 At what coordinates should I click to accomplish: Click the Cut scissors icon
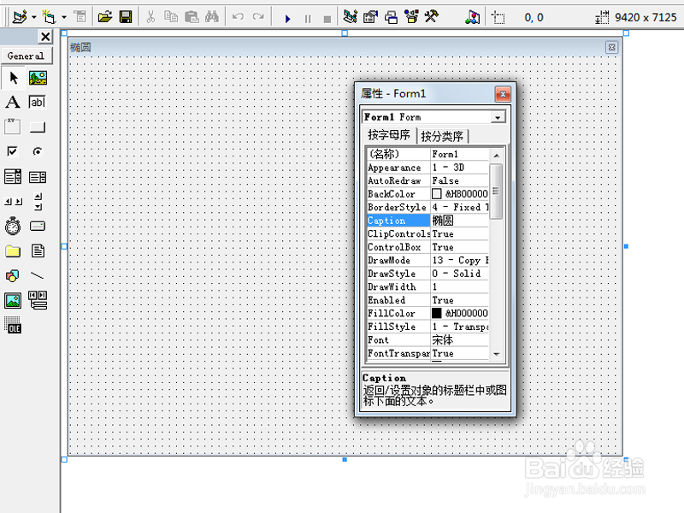click(150, 17)
